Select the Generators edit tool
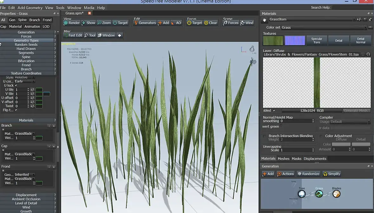The height and width of the screenshot is (213, 374). (145, 23)
